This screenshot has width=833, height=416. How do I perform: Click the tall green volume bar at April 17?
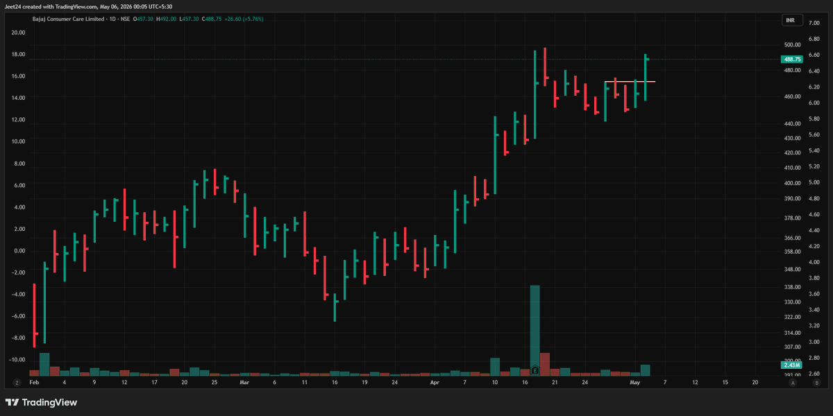[x=535, y=330]
